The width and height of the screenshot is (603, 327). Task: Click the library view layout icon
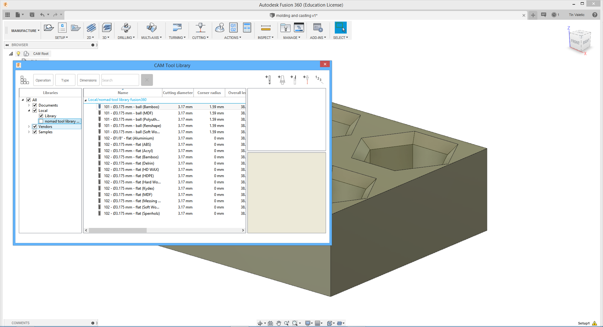24,80
